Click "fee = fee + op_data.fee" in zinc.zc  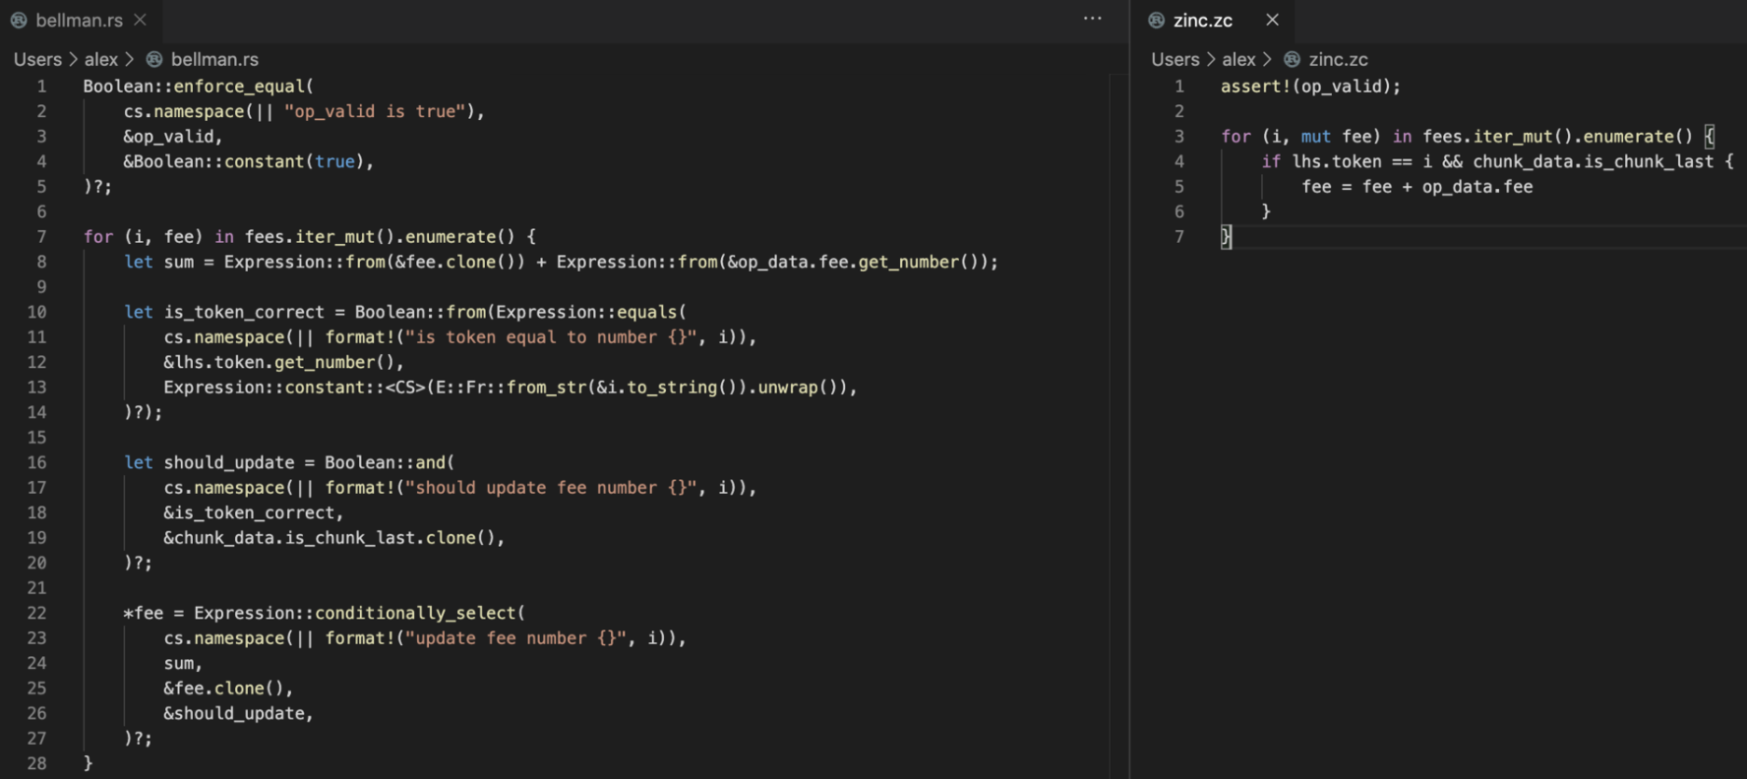1417,187
